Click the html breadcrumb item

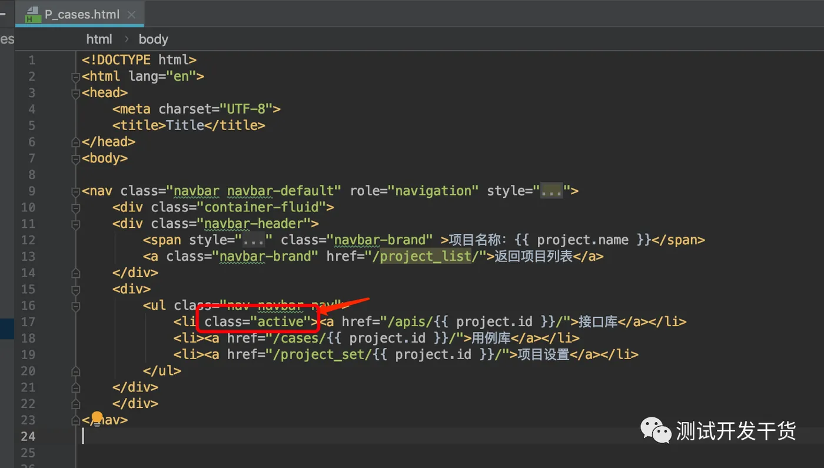(x=99, y=39)
